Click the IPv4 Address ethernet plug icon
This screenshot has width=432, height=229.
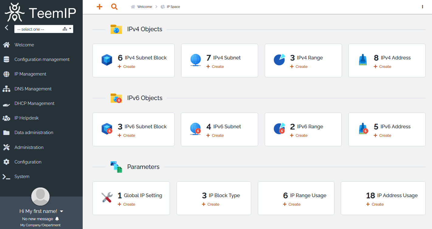pos(363,60)
